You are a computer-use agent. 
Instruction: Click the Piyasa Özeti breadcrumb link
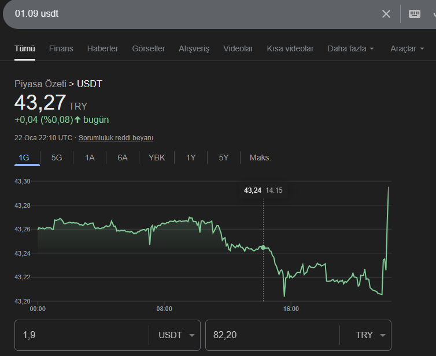click(40, 84)
